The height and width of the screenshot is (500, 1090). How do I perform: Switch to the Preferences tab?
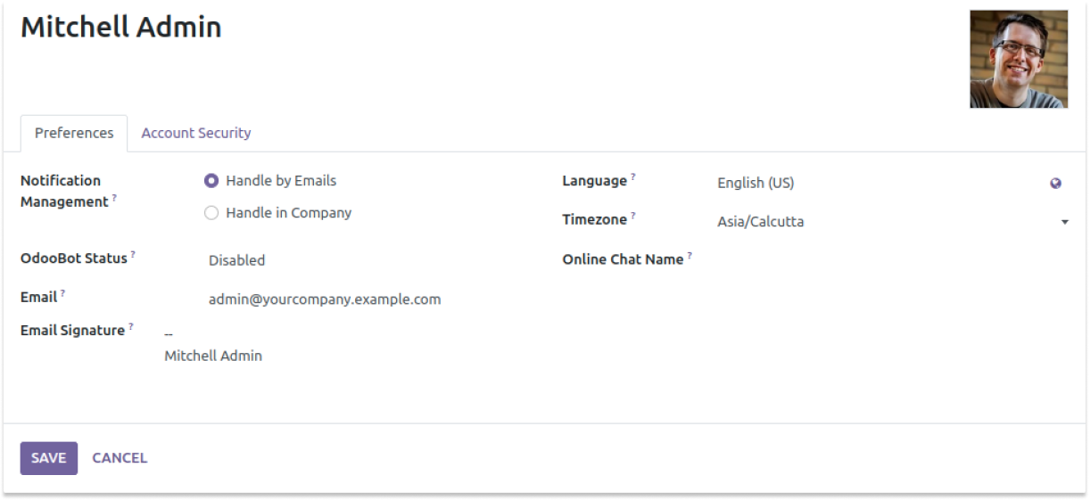74,133
